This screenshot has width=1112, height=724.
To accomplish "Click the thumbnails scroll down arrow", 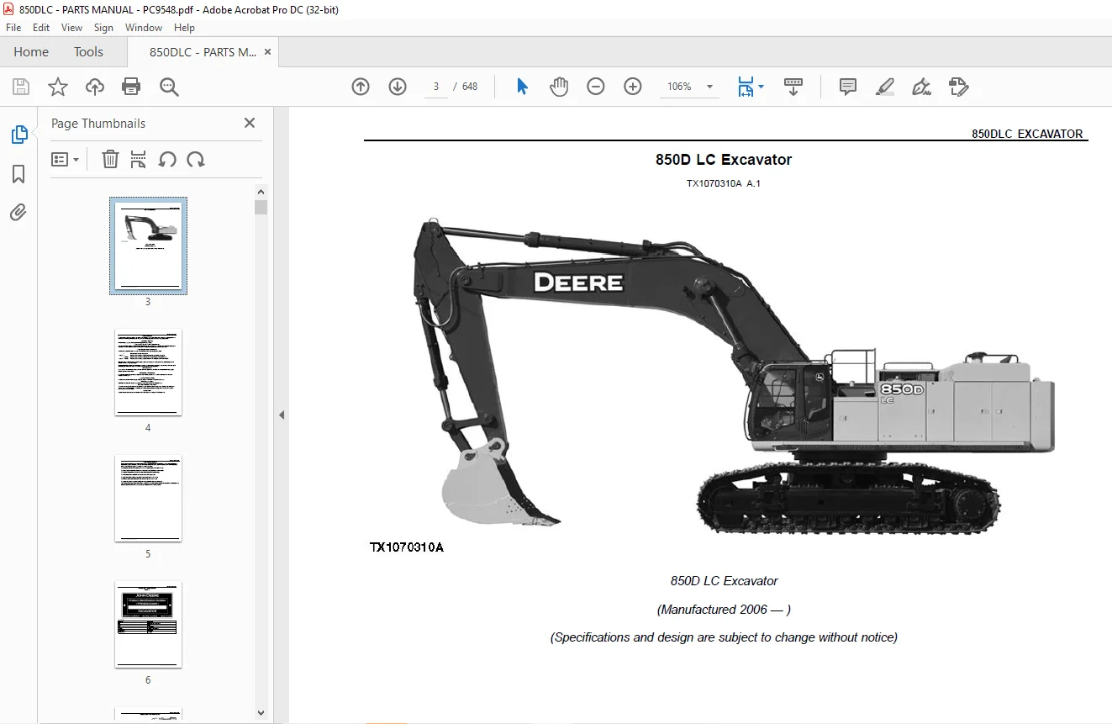I will pos(261,713).
